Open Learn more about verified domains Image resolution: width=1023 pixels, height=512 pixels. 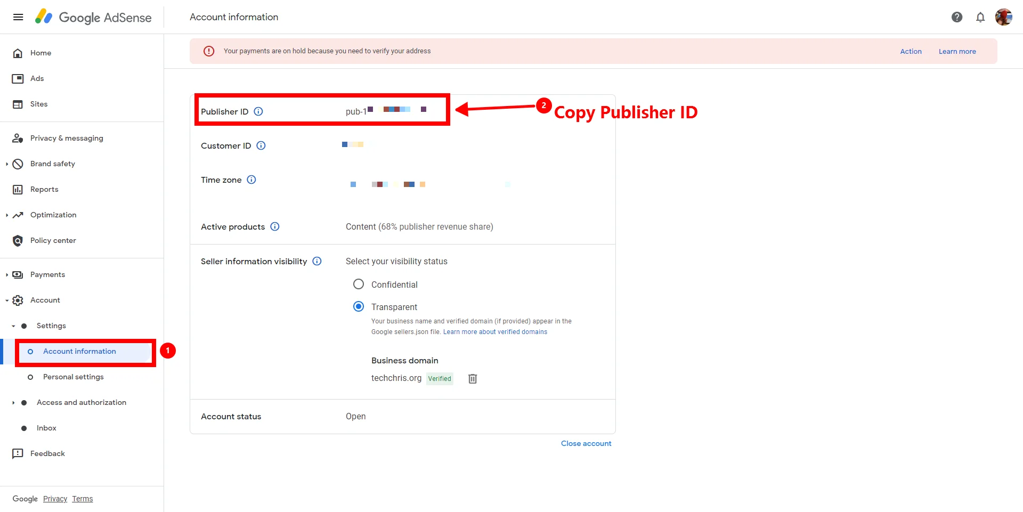point(495,332)
